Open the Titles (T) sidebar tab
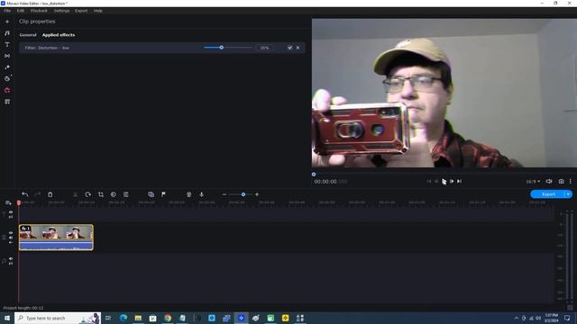 pyautogui.click(x=7, y=44)
